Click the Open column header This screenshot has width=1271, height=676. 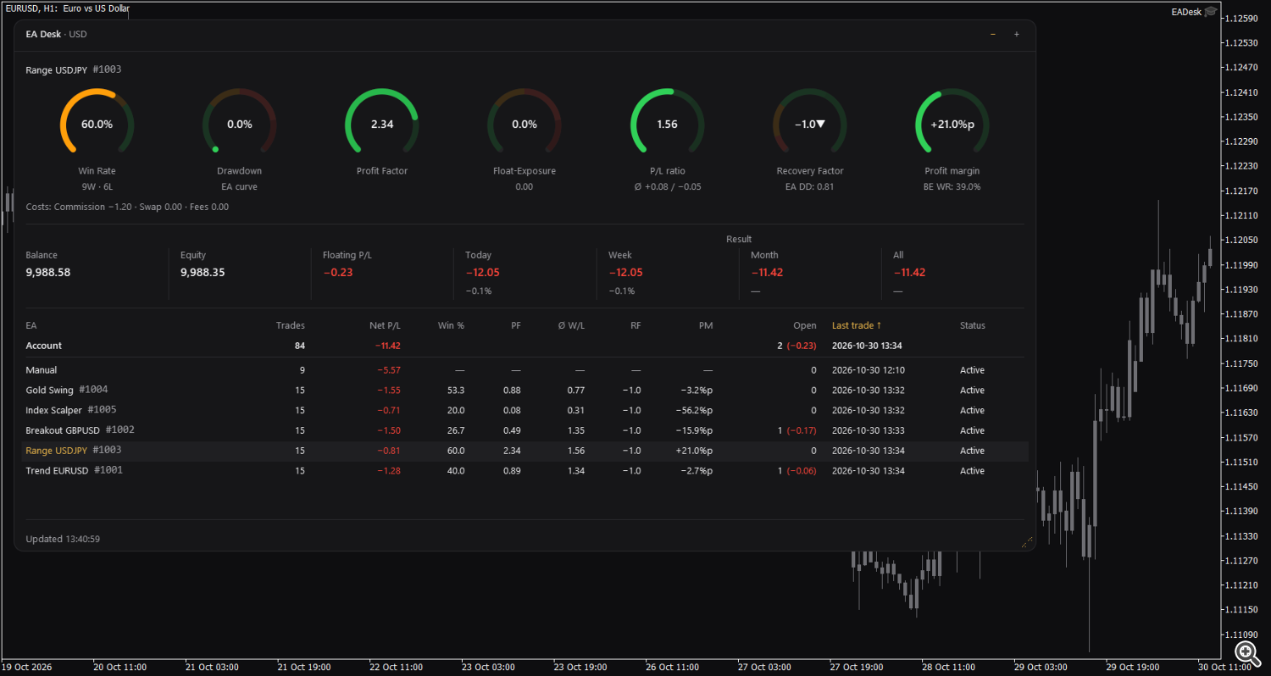coord(805,325)
